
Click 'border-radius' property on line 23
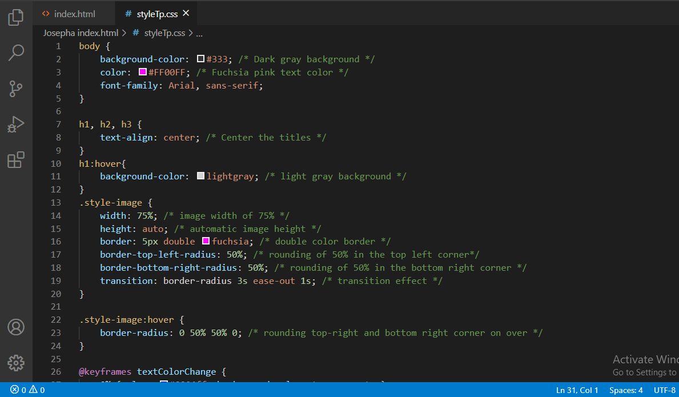click(134, 333)
